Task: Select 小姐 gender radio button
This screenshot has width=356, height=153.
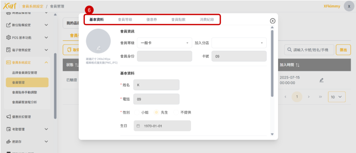Action: [136, 112]
